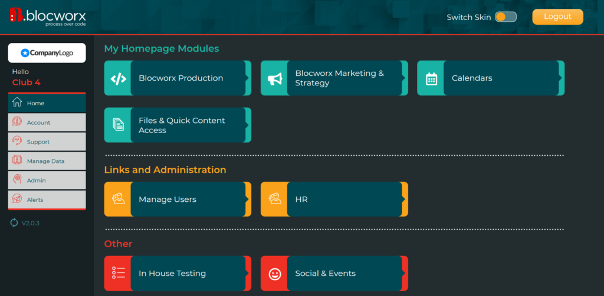Click the Blocworx logo in header
Screen dimensions: 604x296
pos(48,17)
